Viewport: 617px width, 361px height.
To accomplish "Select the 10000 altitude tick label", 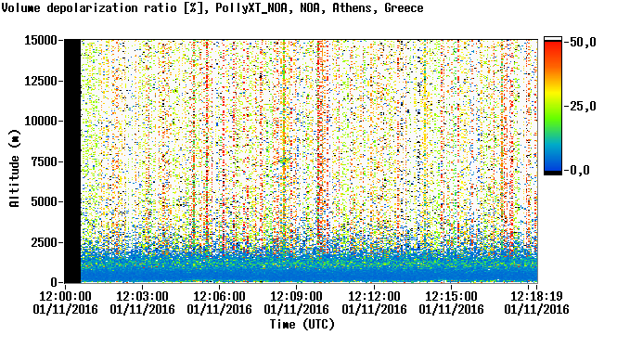I will click(41, 122).
